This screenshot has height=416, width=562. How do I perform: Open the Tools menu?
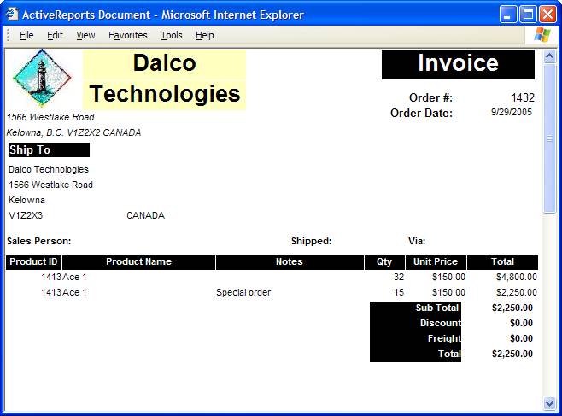[x=172, y=35]
